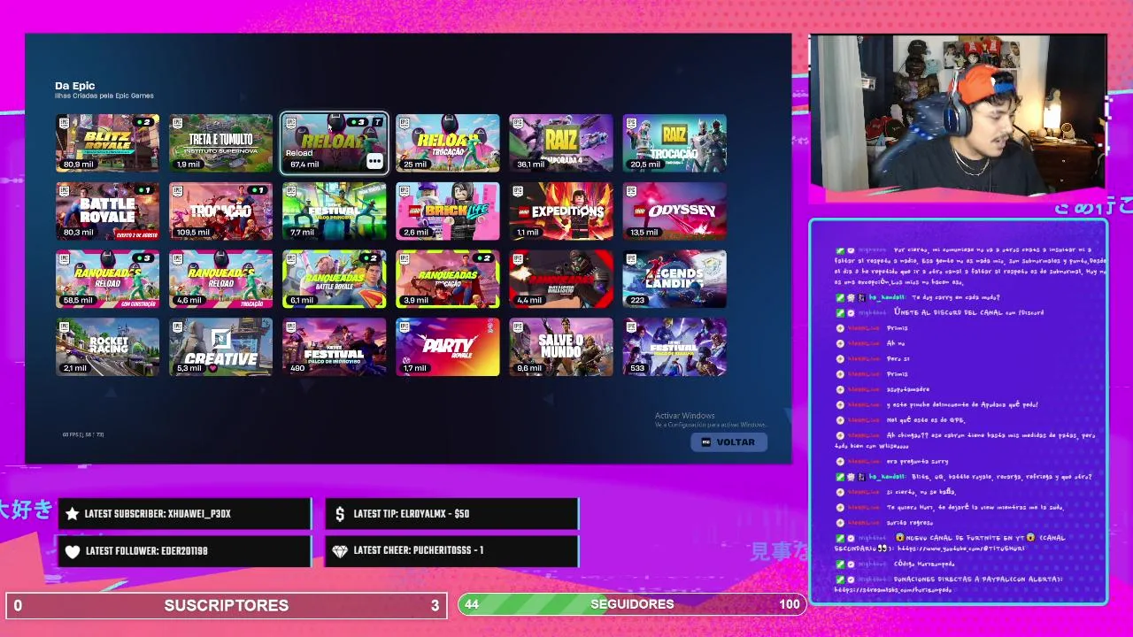Click the '80,9 mil' player count label
This screenshot has height=637, width=1133.
coord(78,164)
